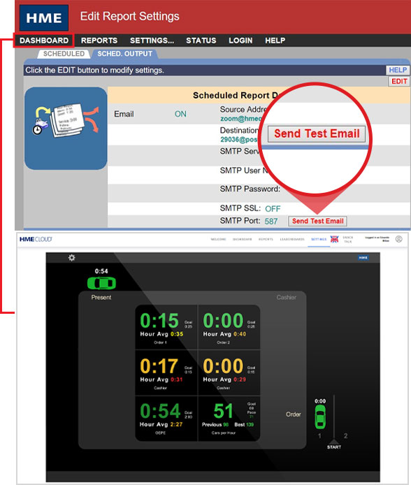Viewport: 411px width, 485px height.
Task: Click the green car at Present
Action: tap(101, 283)
